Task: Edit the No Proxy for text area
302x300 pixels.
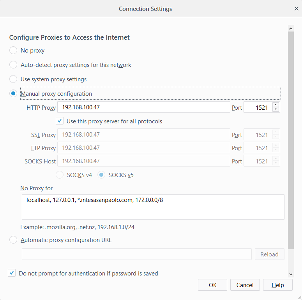Action: [153, 207]
